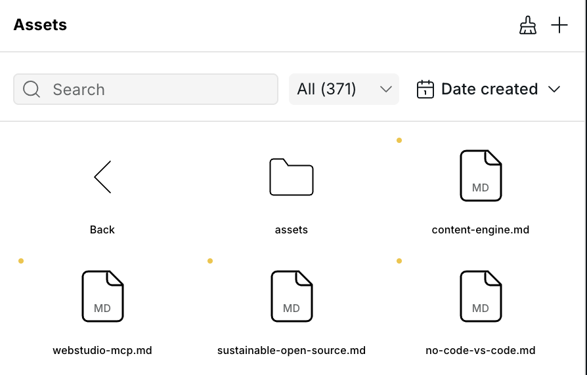Click the plus icon to add asset
The width and height of the screenshot is (587, 375).
(559, 25)
